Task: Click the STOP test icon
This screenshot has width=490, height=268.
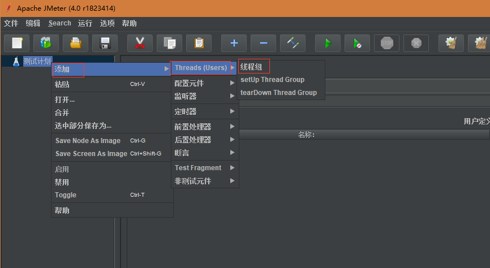Action: click(386, 43)
